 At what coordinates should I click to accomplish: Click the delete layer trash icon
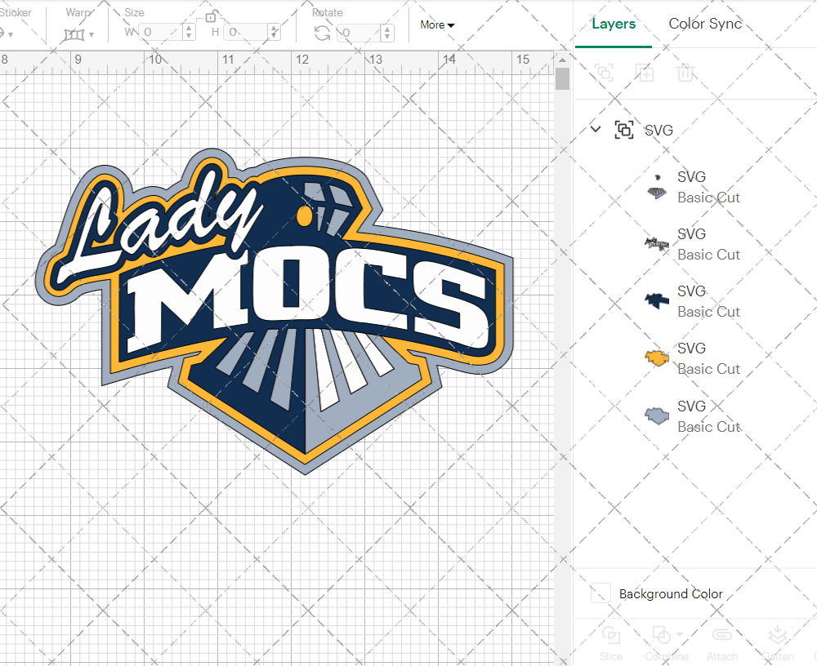click(x=686, y=73)
